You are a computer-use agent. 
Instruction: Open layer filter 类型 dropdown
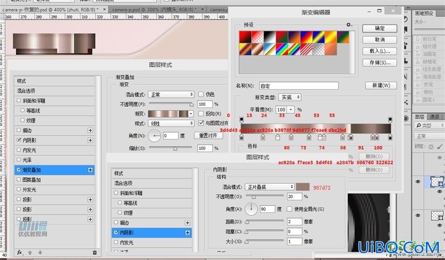pos(430,125)
